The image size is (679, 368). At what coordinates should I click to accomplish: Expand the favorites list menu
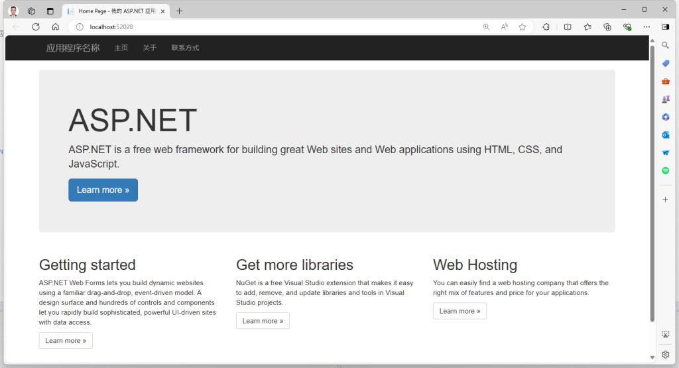pyautogui.click(x=587, y=27)
